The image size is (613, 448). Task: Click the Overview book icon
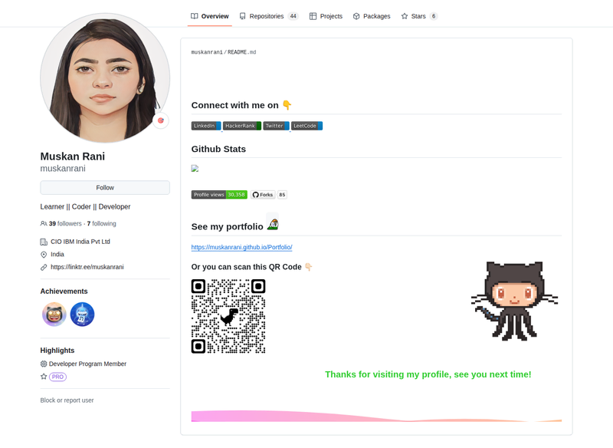195,16
